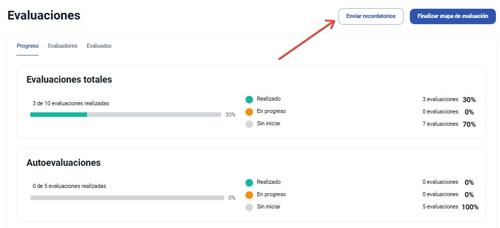Image resolution: width=500 pixels, height=228 pixels.
Task: Select the Evaluados tab
Action: coord(99,46)
